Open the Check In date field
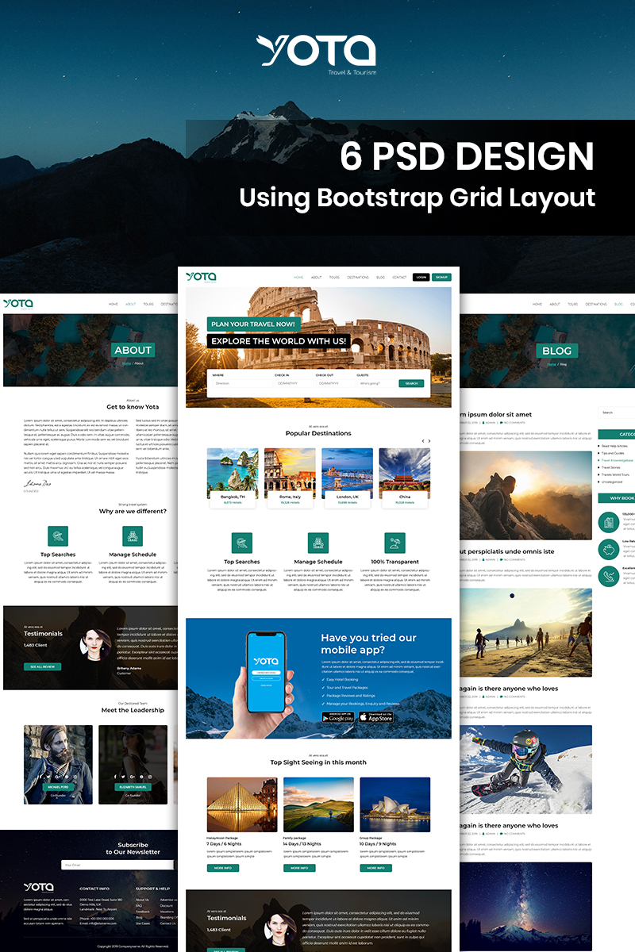Screen dimensions: 635x952 [292, 383]
